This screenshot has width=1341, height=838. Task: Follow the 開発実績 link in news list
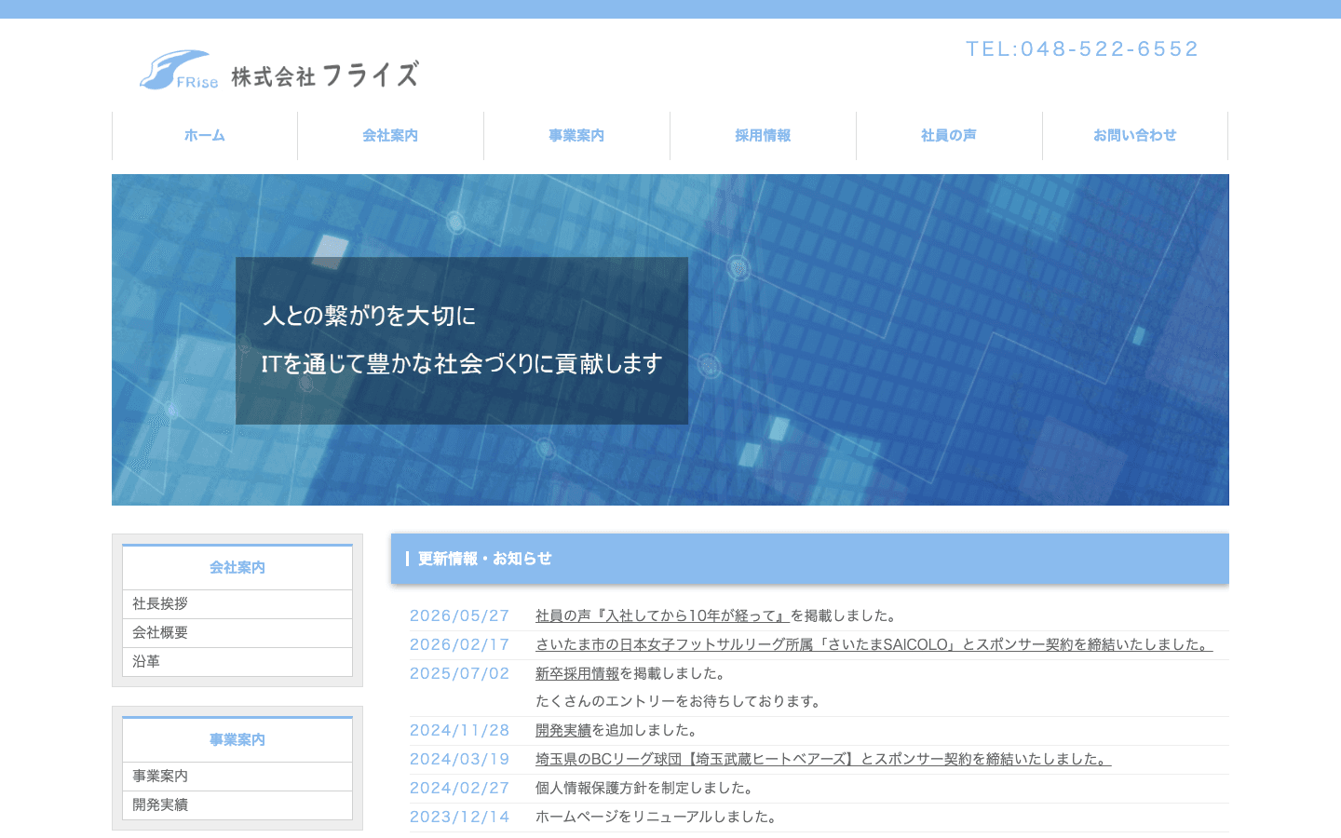563,730
